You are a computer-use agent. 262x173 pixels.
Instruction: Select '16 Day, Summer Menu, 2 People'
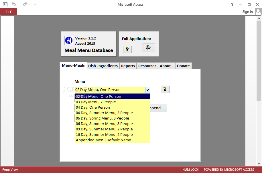[113, 134]
